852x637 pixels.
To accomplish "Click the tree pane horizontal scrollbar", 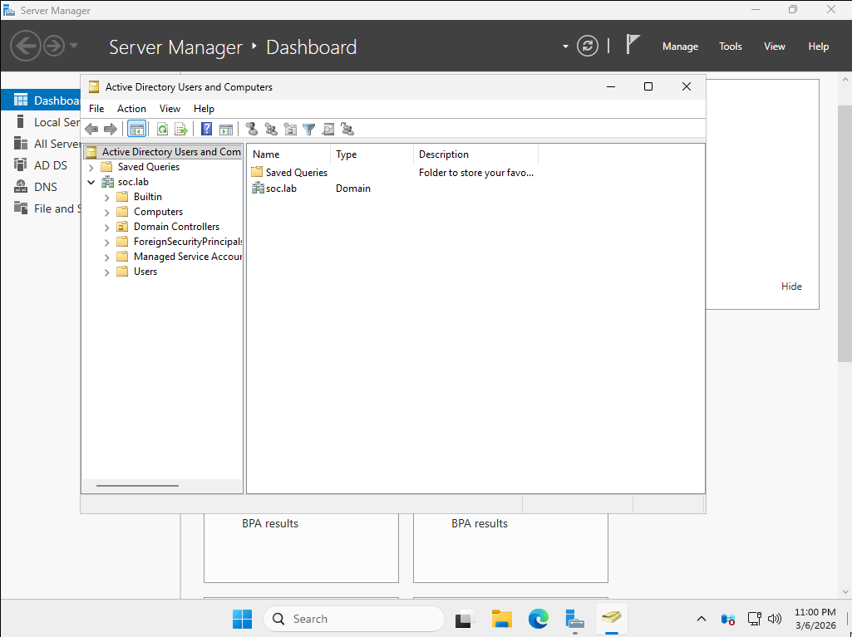I will coord(137,486).
